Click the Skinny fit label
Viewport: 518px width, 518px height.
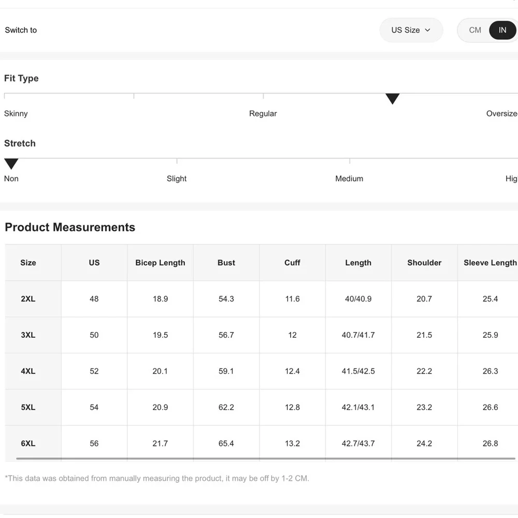(x=16, y=113)
